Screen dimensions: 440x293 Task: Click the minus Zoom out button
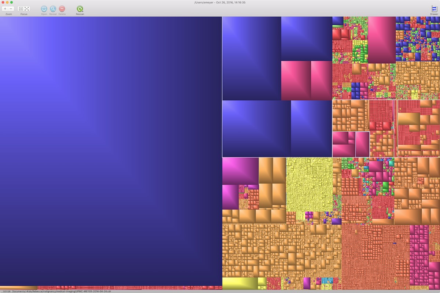point(11,8)
